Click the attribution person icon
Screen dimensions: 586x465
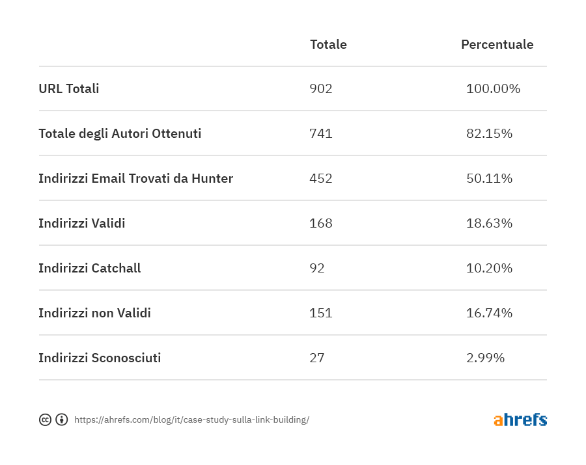(62, 419)
